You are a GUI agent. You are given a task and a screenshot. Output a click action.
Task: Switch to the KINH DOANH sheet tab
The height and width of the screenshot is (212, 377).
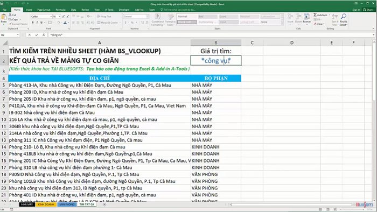(46, 204)
